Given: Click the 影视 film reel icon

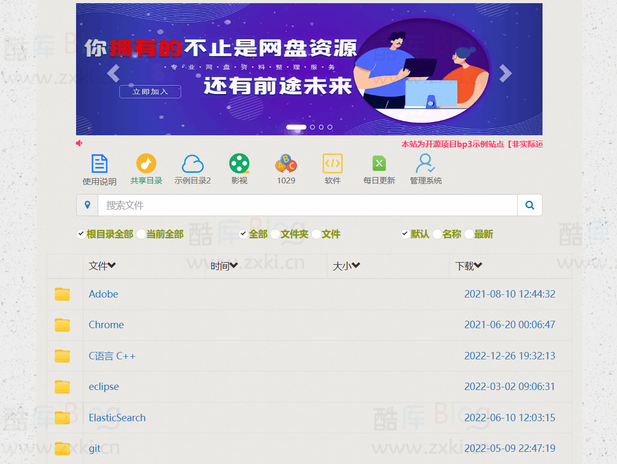Looking at the screenshot, I should pyautogui.click(x=239, y=164).
